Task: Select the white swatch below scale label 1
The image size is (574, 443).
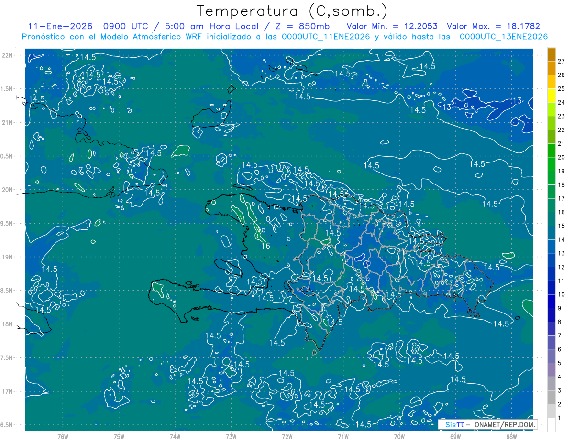Action: click(x=552, y=424)
